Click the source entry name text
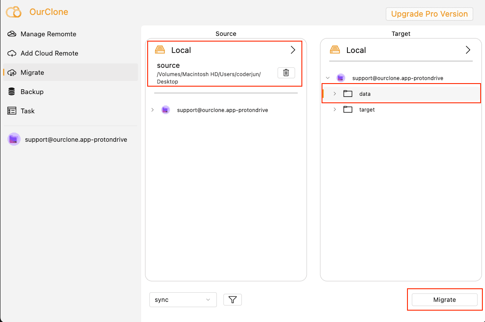 coord(168,66)
